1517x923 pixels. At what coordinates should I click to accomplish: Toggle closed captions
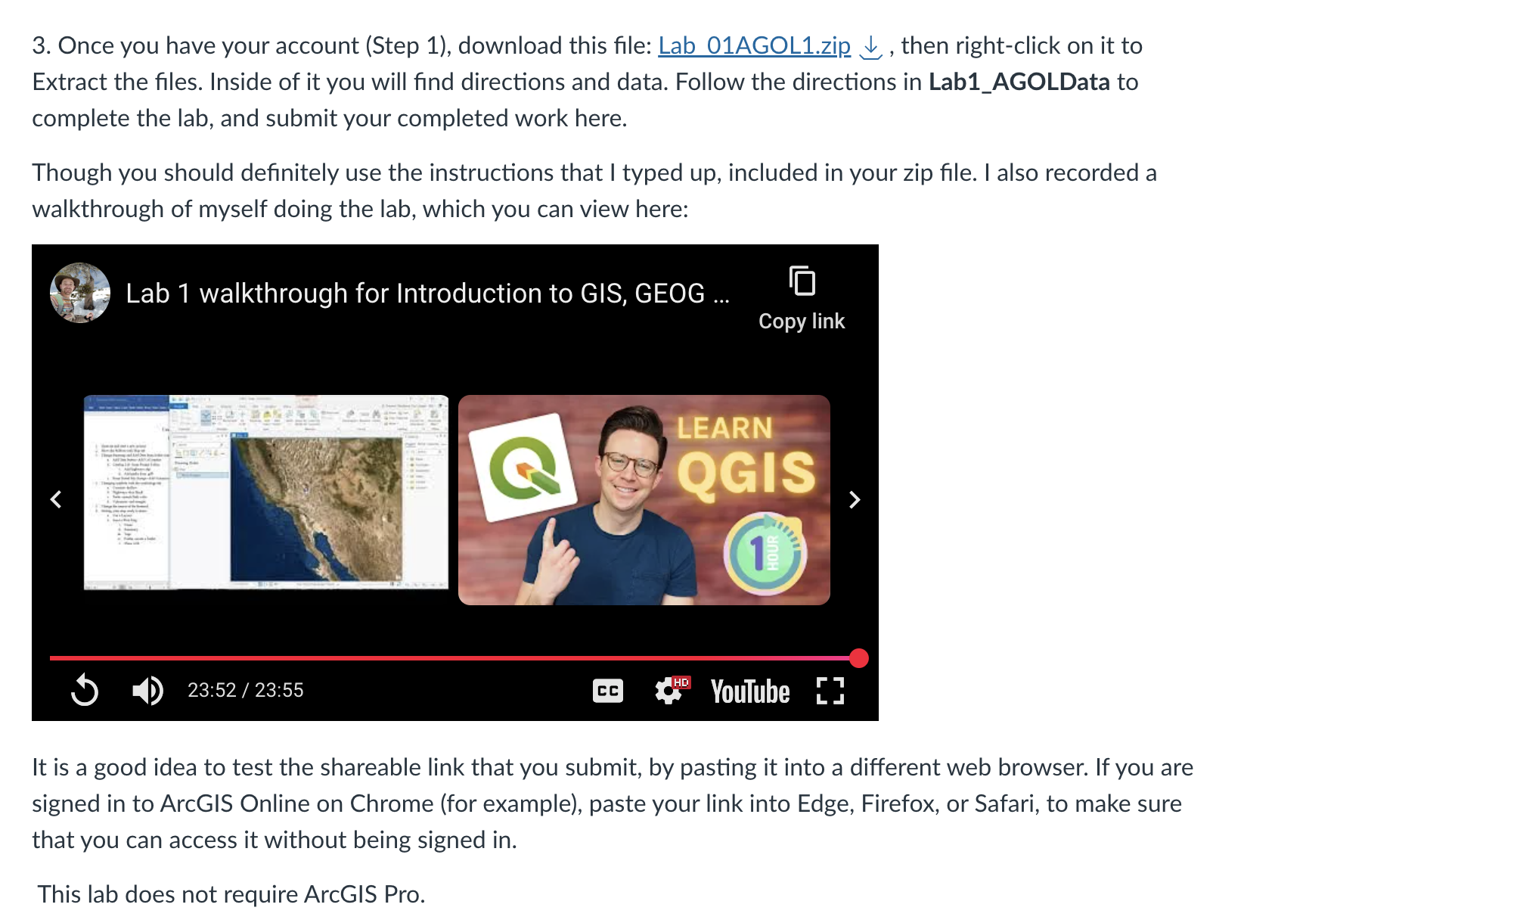pyautogui.click(x=608, y=691)
